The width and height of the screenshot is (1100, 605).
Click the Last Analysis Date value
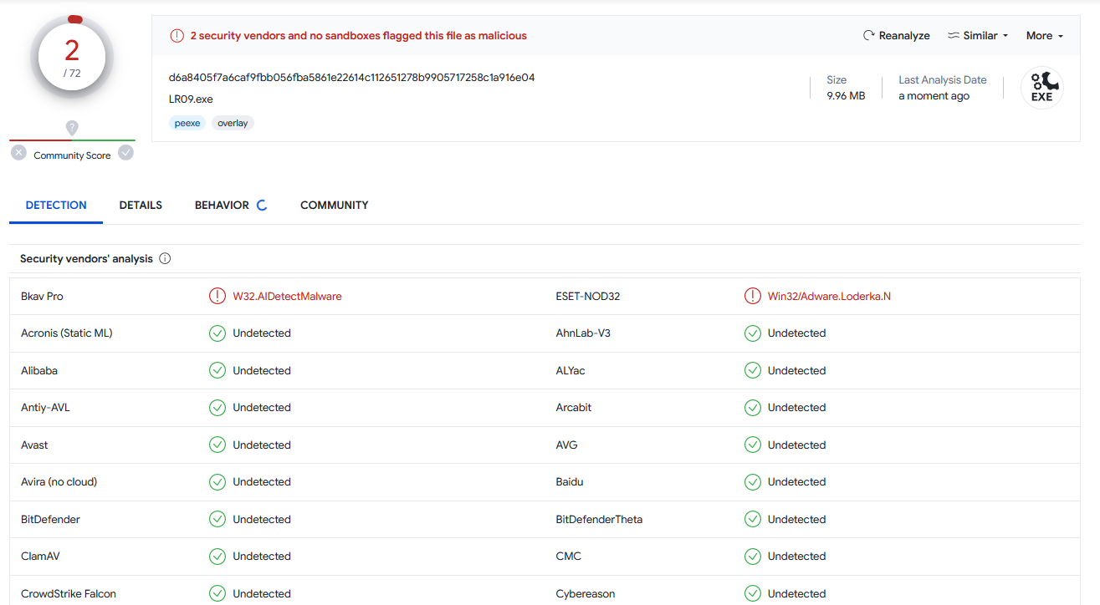[x=934, y=96]
